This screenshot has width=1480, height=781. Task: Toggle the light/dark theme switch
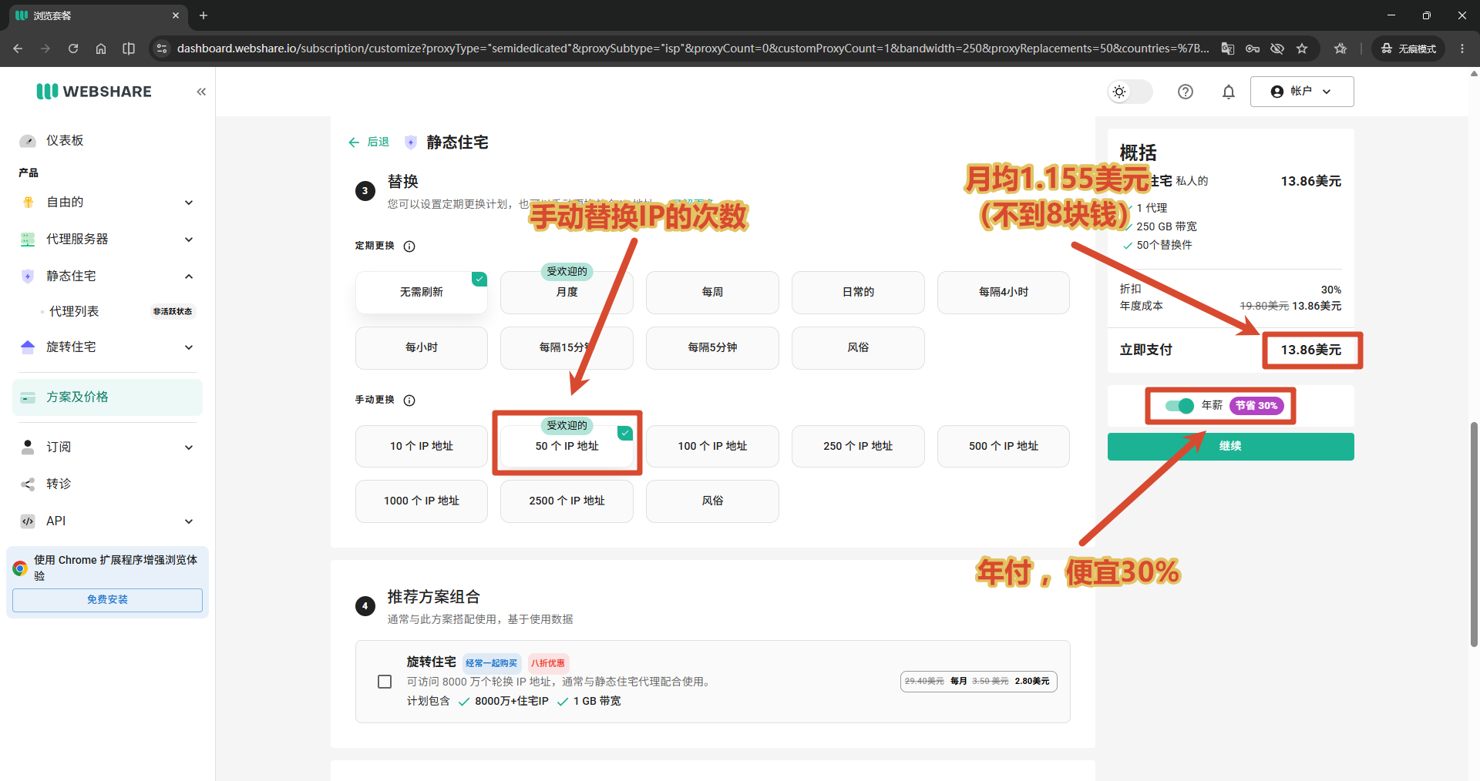(x=1130, y=92)
